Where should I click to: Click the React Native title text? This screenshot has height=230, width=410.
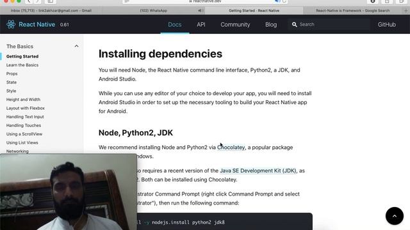37,24
